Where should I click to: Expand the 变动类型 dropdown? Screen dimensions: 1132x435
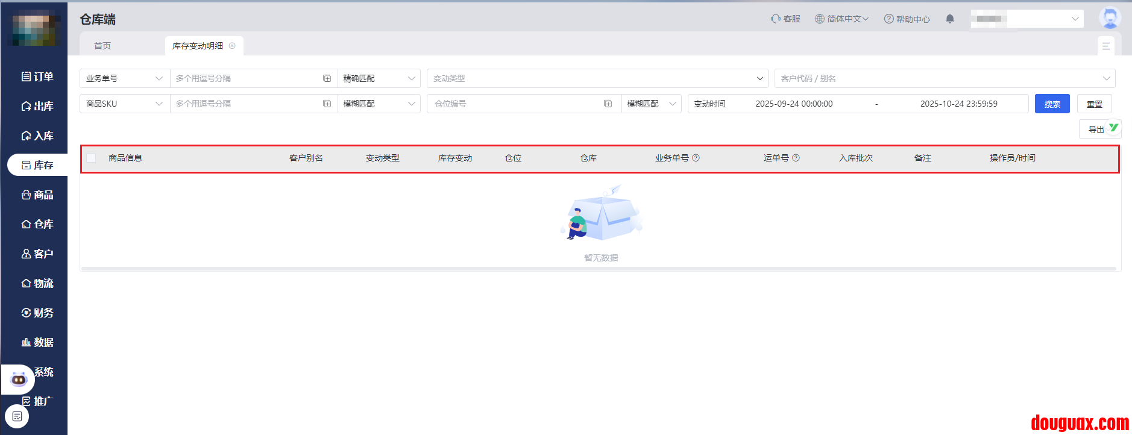pos(597,78)
